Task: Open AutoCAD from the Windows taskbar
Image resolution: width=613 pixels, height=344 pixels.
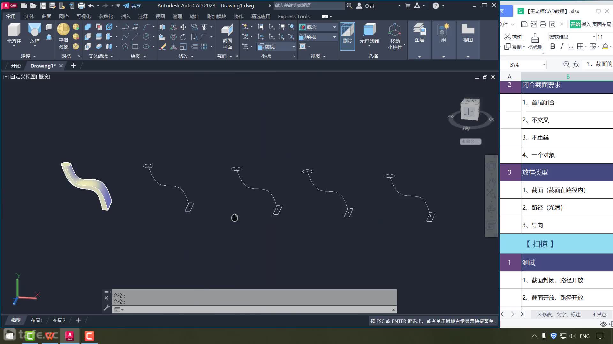Action: (70, 336)
